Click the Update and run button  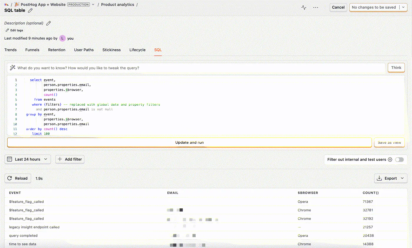click(x=190, y=142)
